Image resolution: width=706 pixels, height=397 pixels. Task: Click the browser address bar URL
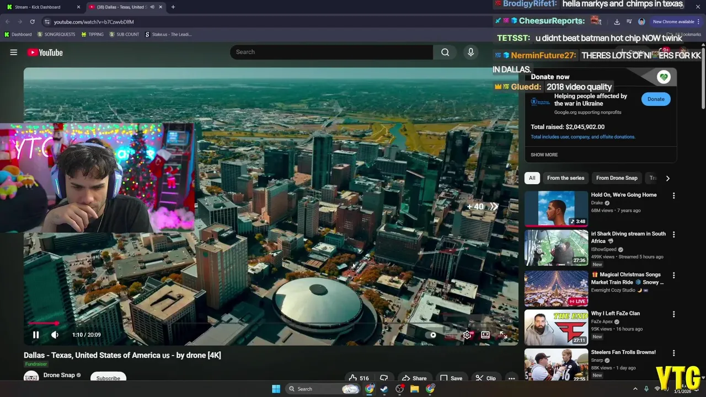[x=94, y=22]
